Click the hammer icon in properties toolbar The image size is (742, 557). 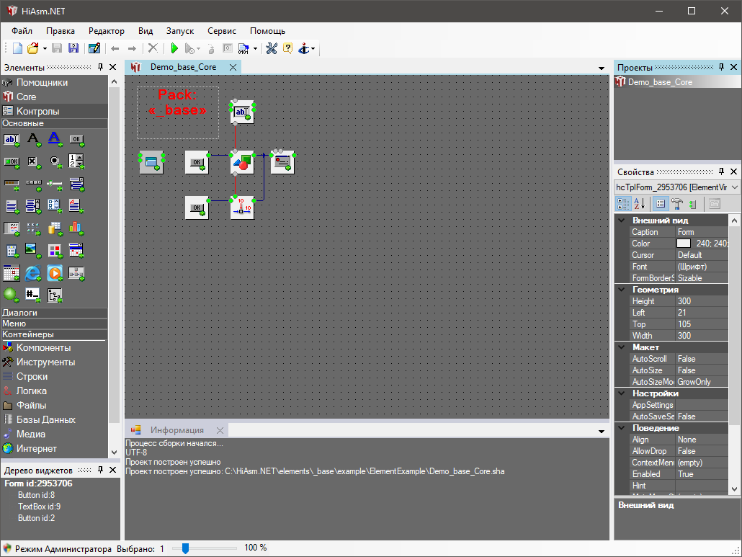click(x=677, y=204)
